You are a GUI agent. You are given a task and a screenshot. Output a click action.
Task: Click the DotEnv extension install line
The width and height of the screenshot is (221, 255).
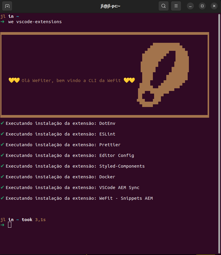tap(58, 123)
